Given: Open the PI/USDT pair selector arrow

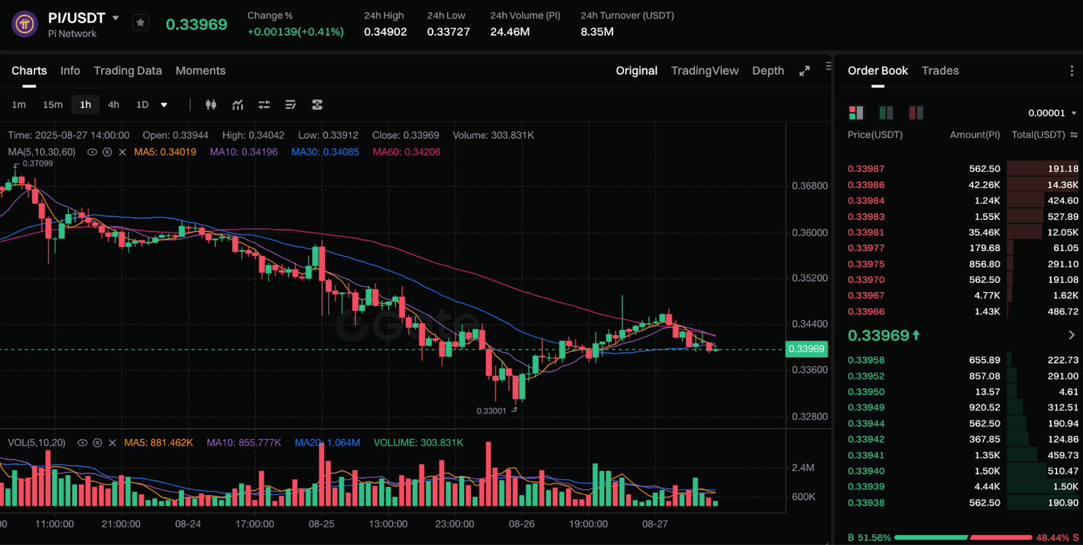Looking at the screenshot, I should [116, 18].
